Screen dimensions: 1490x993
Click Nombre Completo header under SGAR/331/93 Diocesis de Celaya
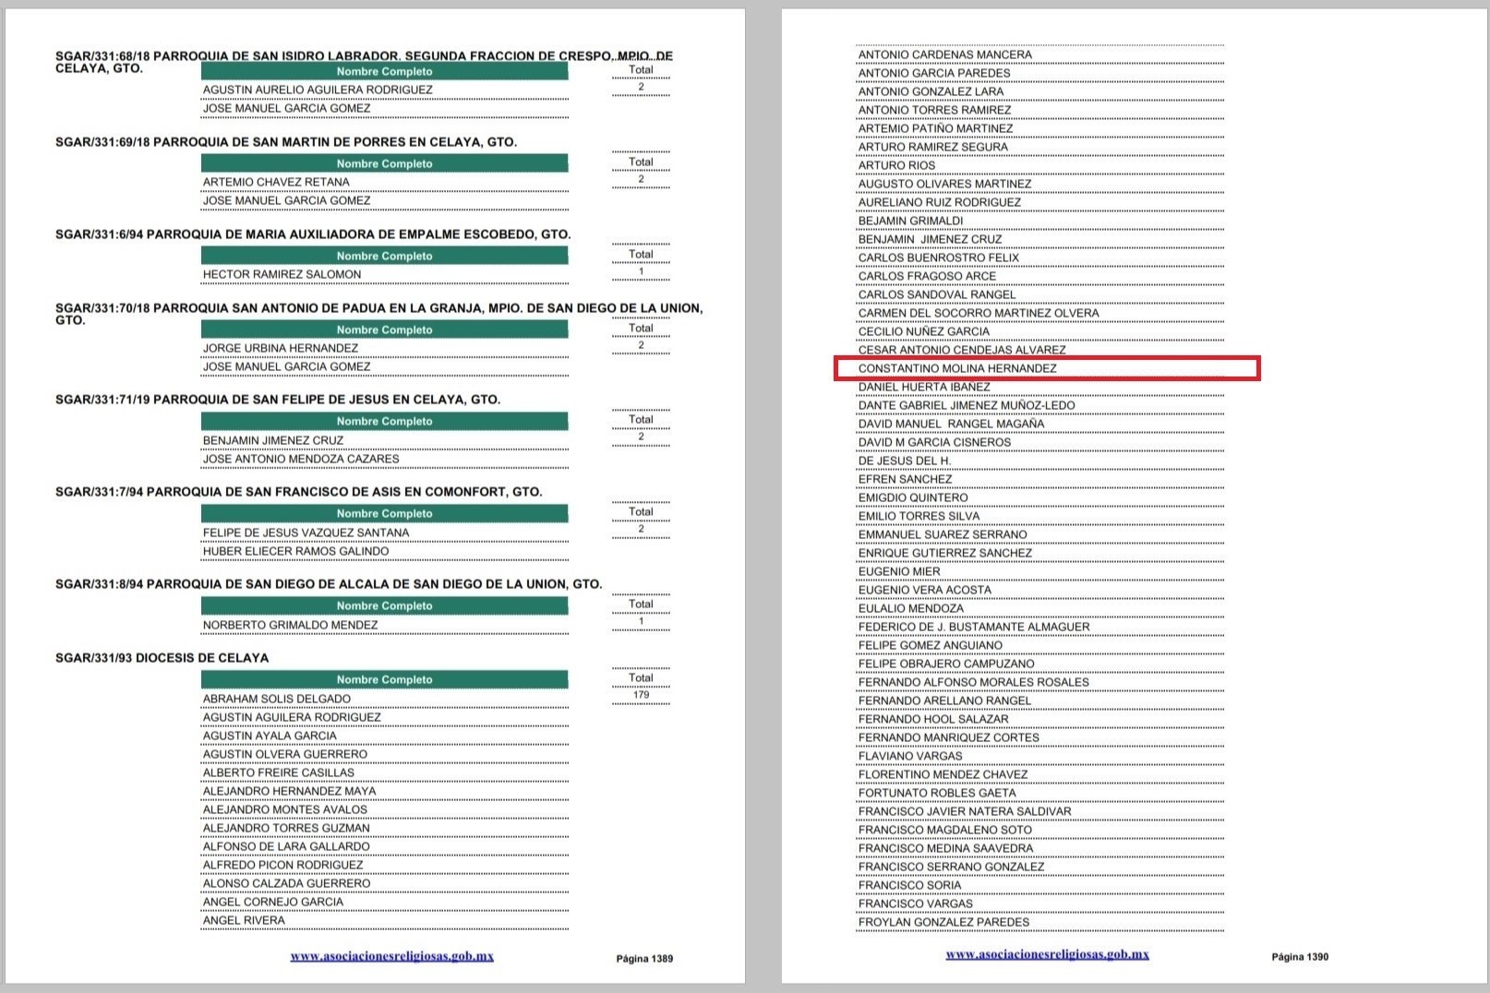[385, 680]
